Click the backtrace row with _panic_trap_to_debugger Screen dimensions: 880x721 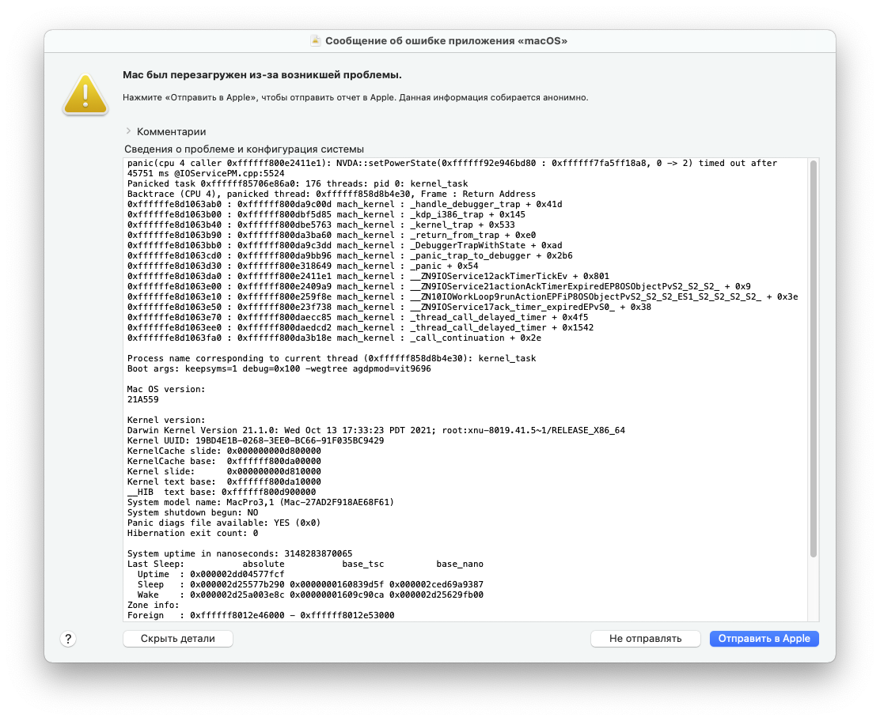click(x=350, y=255)
